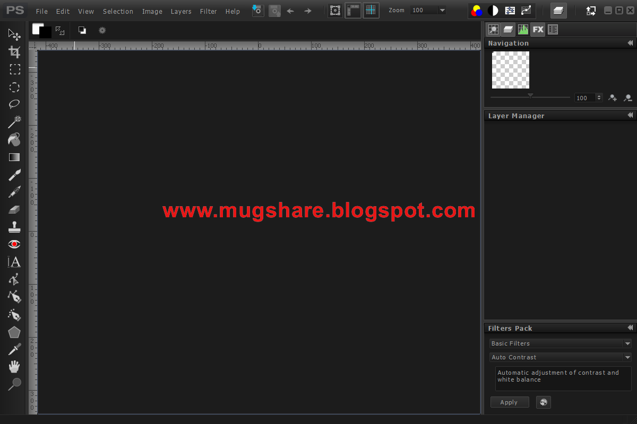The width and height of the screenshot is (637, 424).
Task: Select the Eraser tool
Action: tap(14, 209)
